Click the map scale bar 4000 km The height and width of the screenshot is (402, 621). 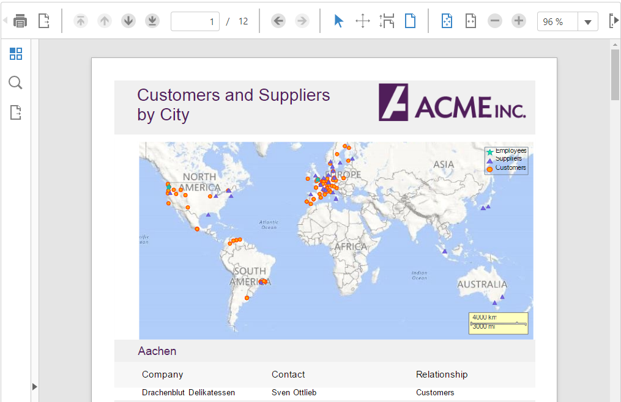(x=498, y=323)
